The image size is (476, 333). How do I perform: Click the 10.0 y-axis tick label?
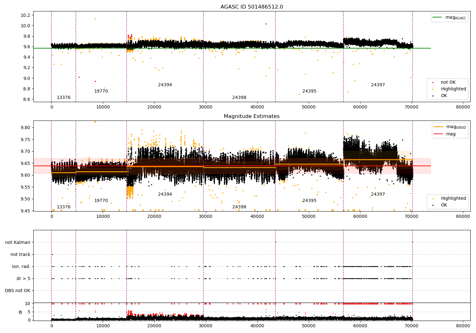coord(26,26)
